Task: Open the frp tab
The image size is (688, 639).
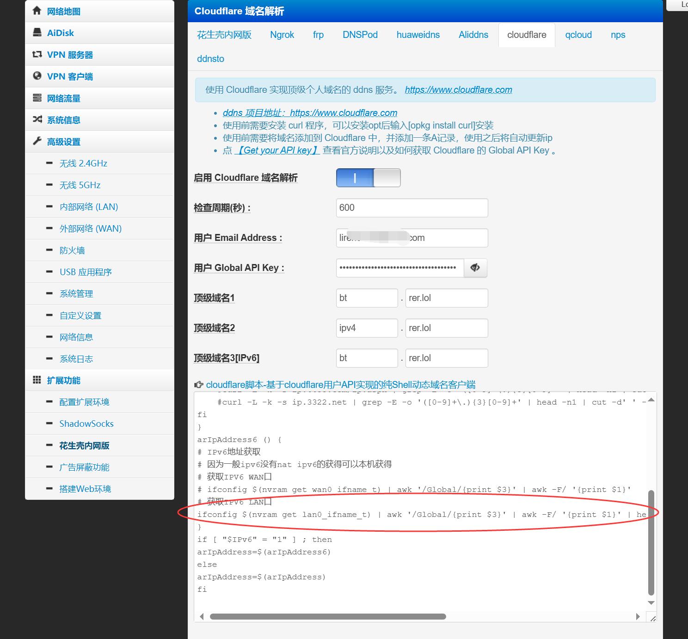Action: pos(318,35)
